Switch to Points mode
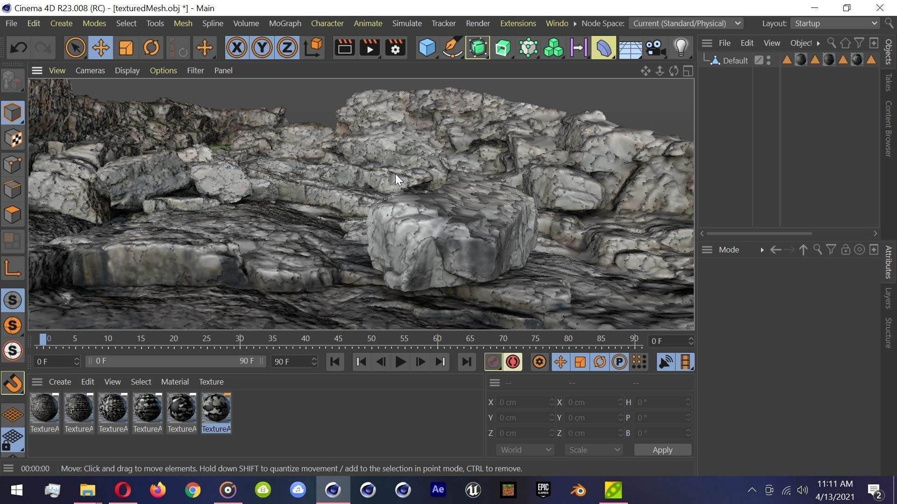 coord(13,164)
